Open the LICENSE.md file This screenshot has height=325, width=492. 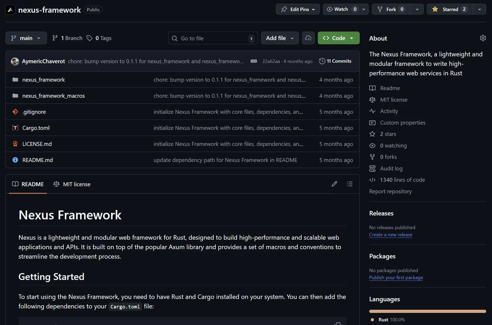click(37, 144)
